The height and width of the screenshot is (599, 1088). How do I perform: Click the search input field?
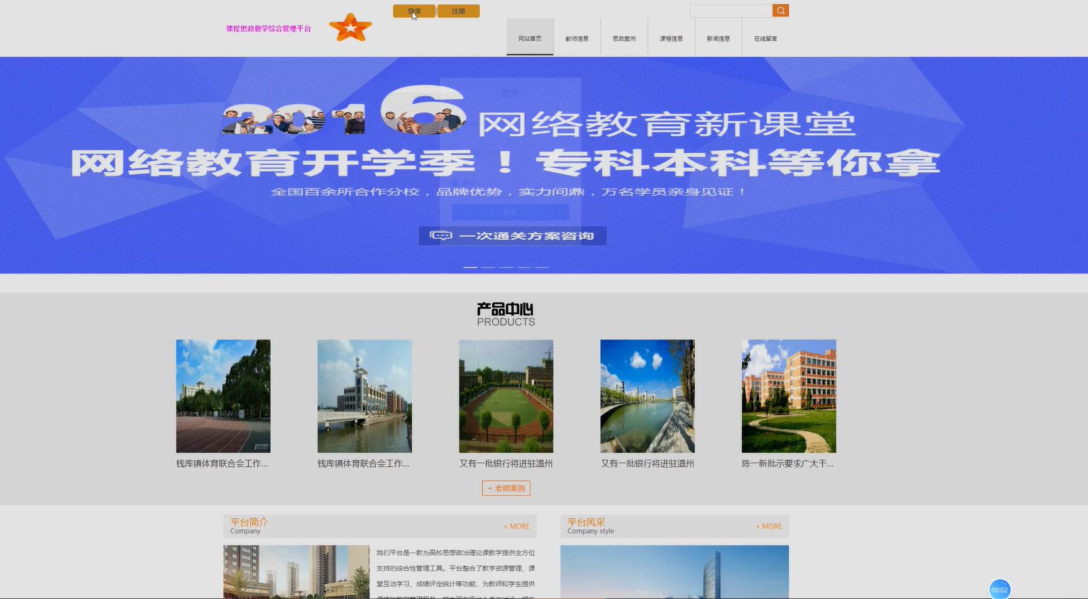click(x=731, y=10)
